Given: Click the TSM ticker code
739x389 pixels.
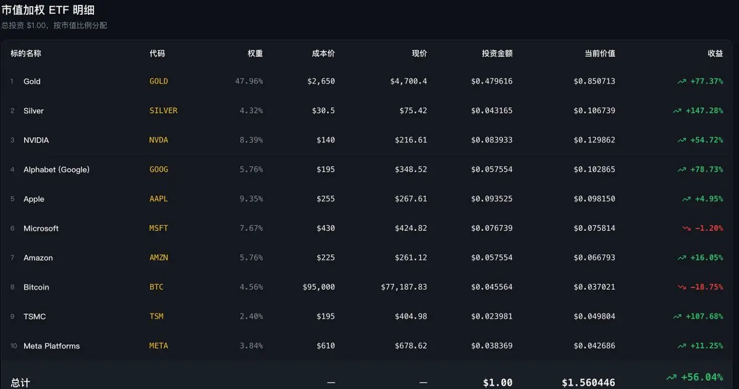Looking at the screenshot, I should point(156,316).
